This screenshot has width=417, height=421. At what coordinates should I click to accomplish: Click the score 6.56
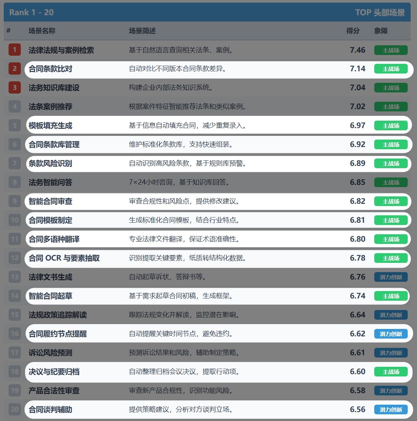[358, 409]
